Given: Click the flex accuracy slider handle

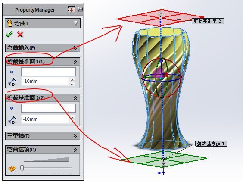Looking at the screenshot, I should click(22, 168).
